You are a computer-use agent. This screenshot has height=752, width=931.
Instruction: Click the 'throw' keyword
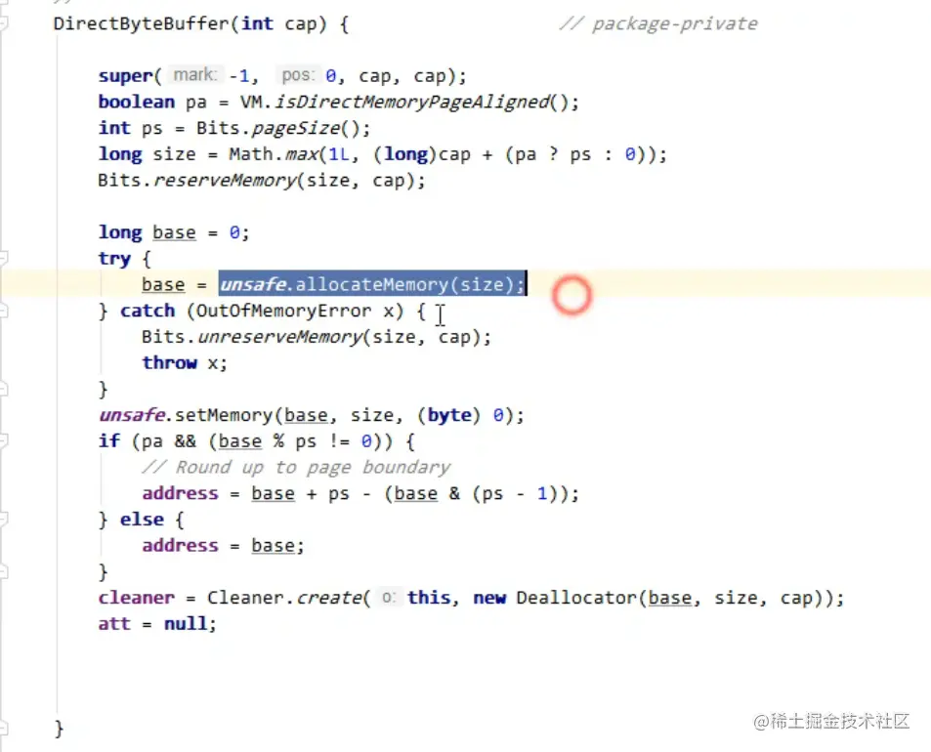coord(169,363)
